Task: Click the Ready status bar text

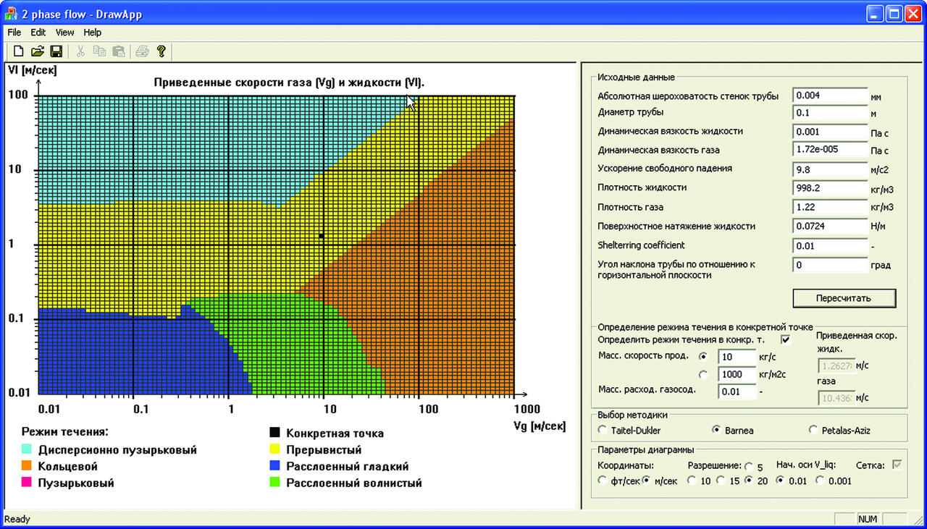Action: point(17,519)
